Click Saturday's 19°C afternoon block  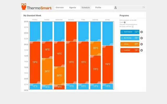coord(96,69)
